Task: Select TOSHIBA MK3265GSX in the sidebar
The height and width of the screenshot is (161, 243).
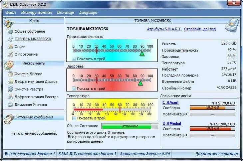Action: [x=33, y=39]
